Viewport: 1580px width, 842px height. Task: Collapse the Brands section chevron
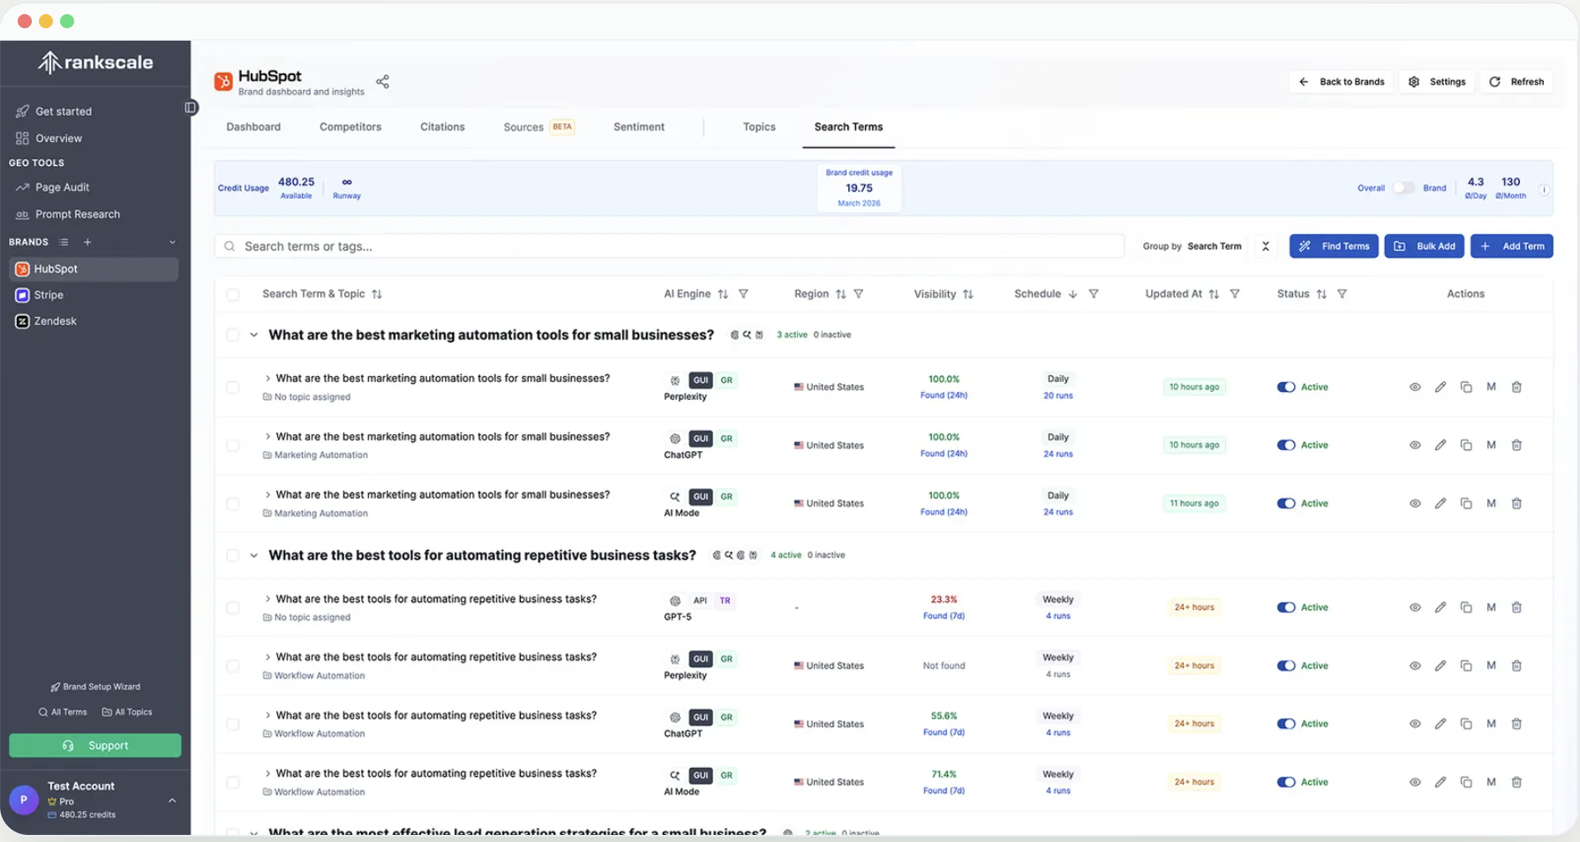172,242
